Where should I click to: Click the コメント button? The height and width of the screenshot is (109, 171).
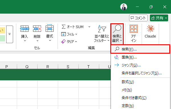point(138,18)
